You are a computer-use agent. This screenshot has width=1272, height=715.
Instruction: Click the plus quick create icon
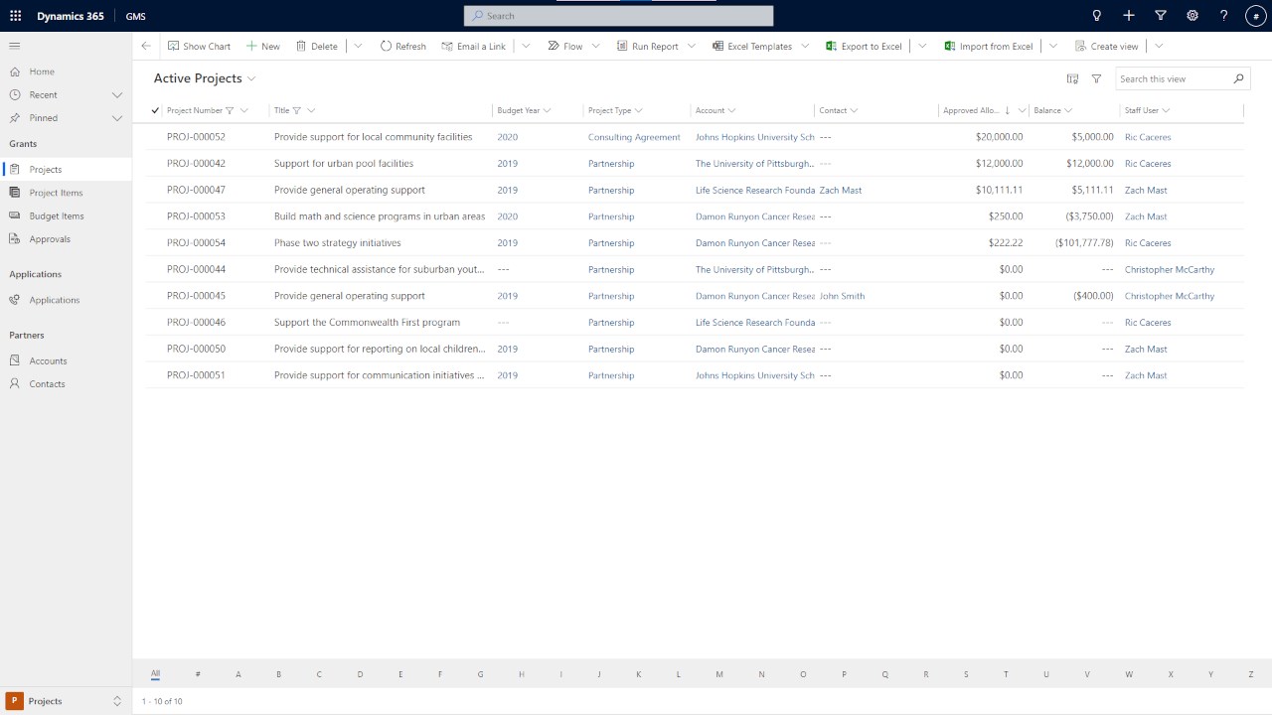coord(1129,16)
